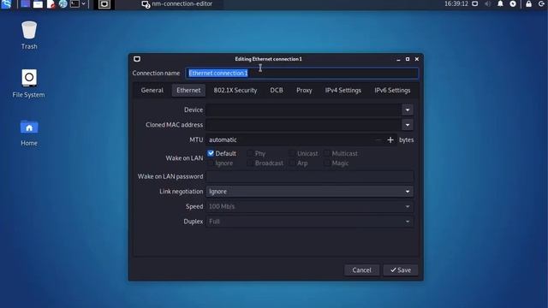548x308 pixels.
Task: Toggle the Broadcast Wake on LAN checkbox
Action: pyautogui.click(x=250, y=163)
